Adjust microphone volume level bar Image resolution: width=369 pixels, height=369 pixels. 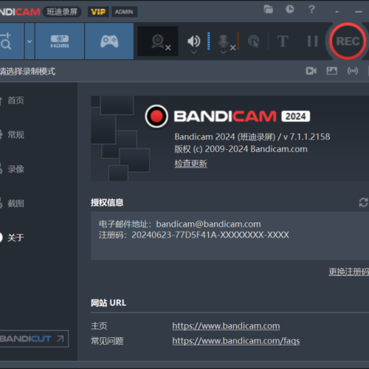click(x=238, y=41)
